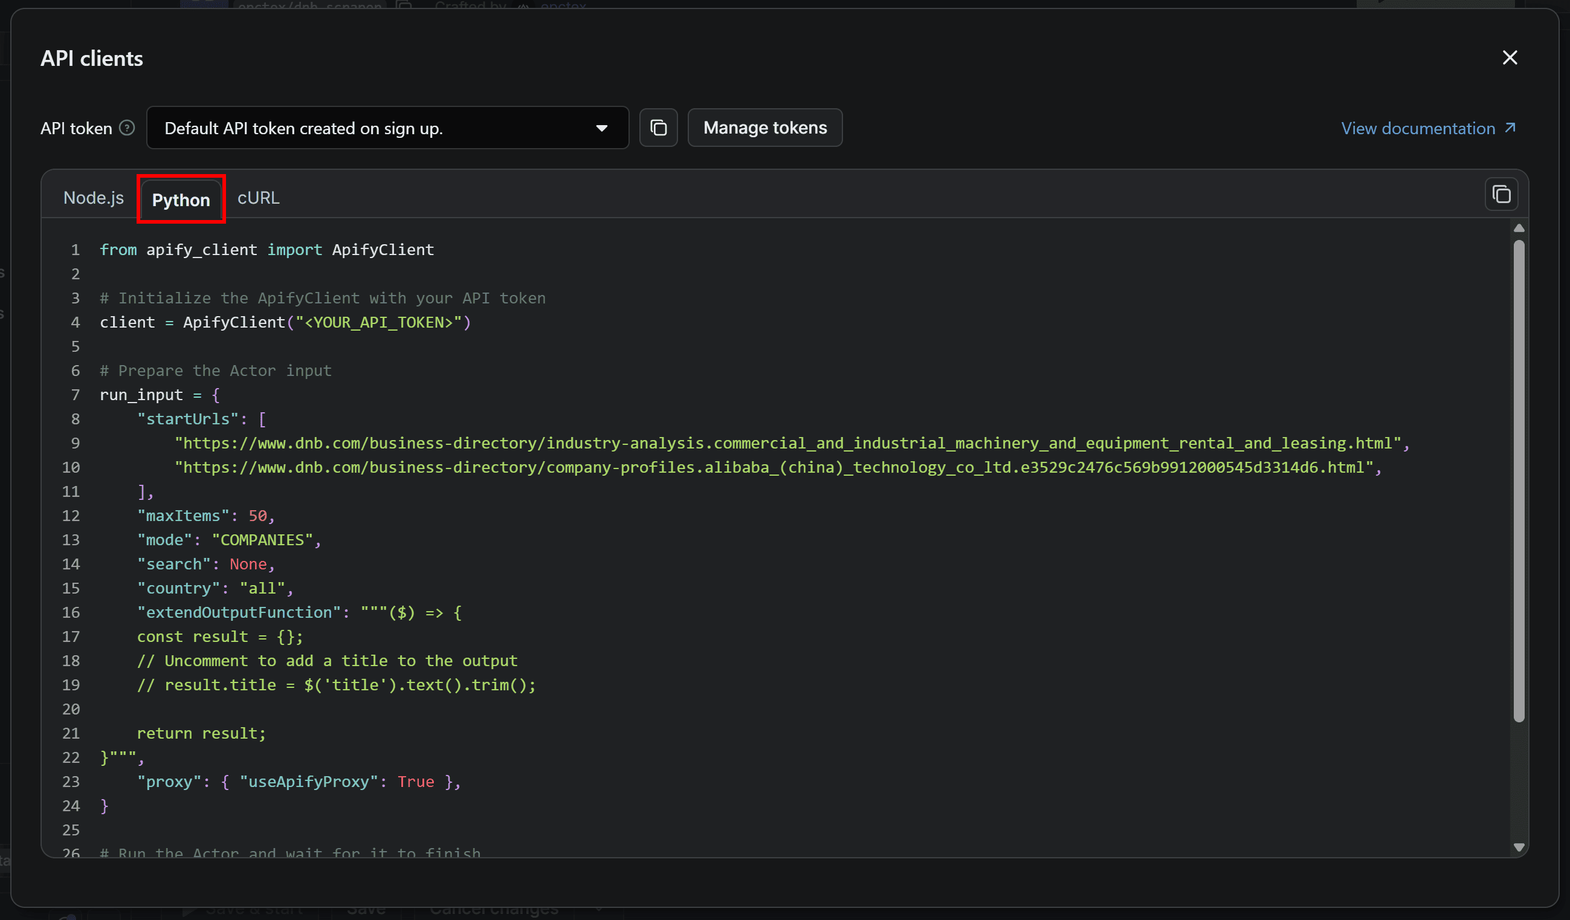Click the "# Prepare the Actor input" comment
Screen dimensions: 1570x920
click(x=216, y=371)
